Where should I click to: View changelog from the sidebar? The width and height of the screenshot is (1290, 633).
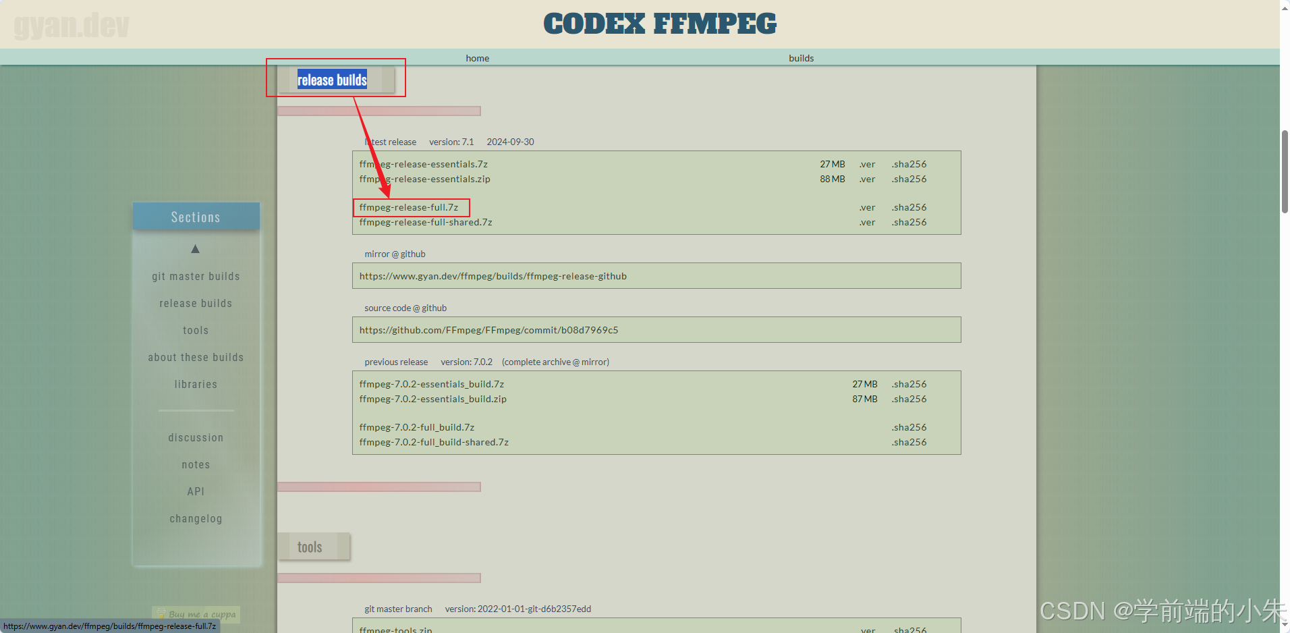coord(196,519)
